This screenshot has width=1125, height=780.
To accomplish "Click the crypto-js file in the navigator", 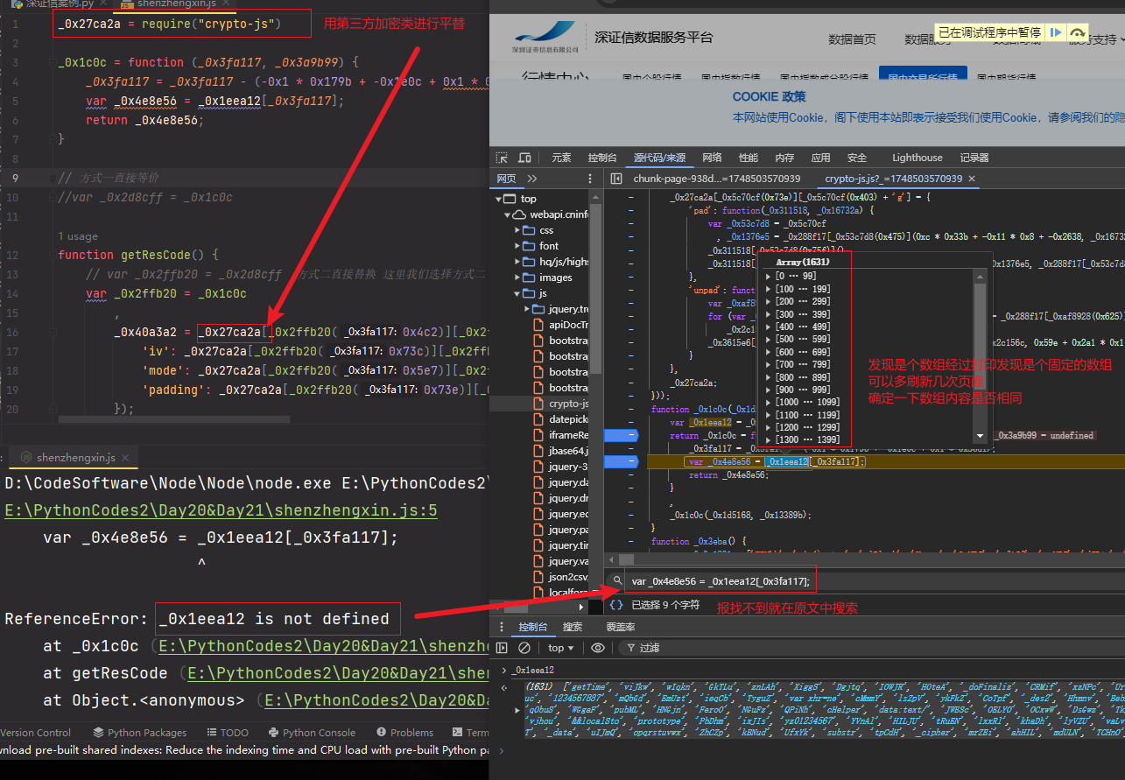I will (x=560, y=404).
